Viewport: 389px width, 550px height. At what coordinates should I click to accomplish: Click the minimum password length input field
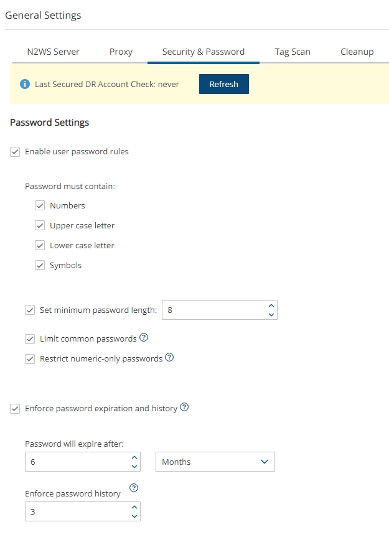tap(212, 310)
